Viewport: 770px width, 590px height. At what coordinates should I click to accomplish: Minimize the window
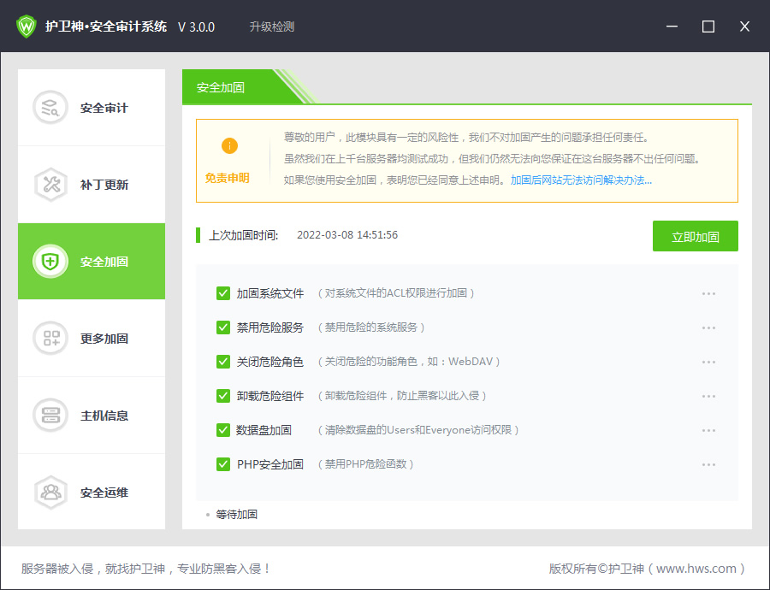[672, 27]
